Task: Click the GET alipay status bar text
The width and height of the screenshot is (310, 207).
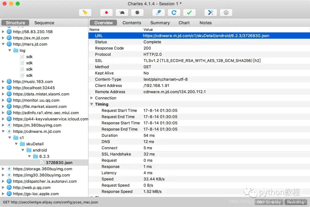Action: (51, 202)
